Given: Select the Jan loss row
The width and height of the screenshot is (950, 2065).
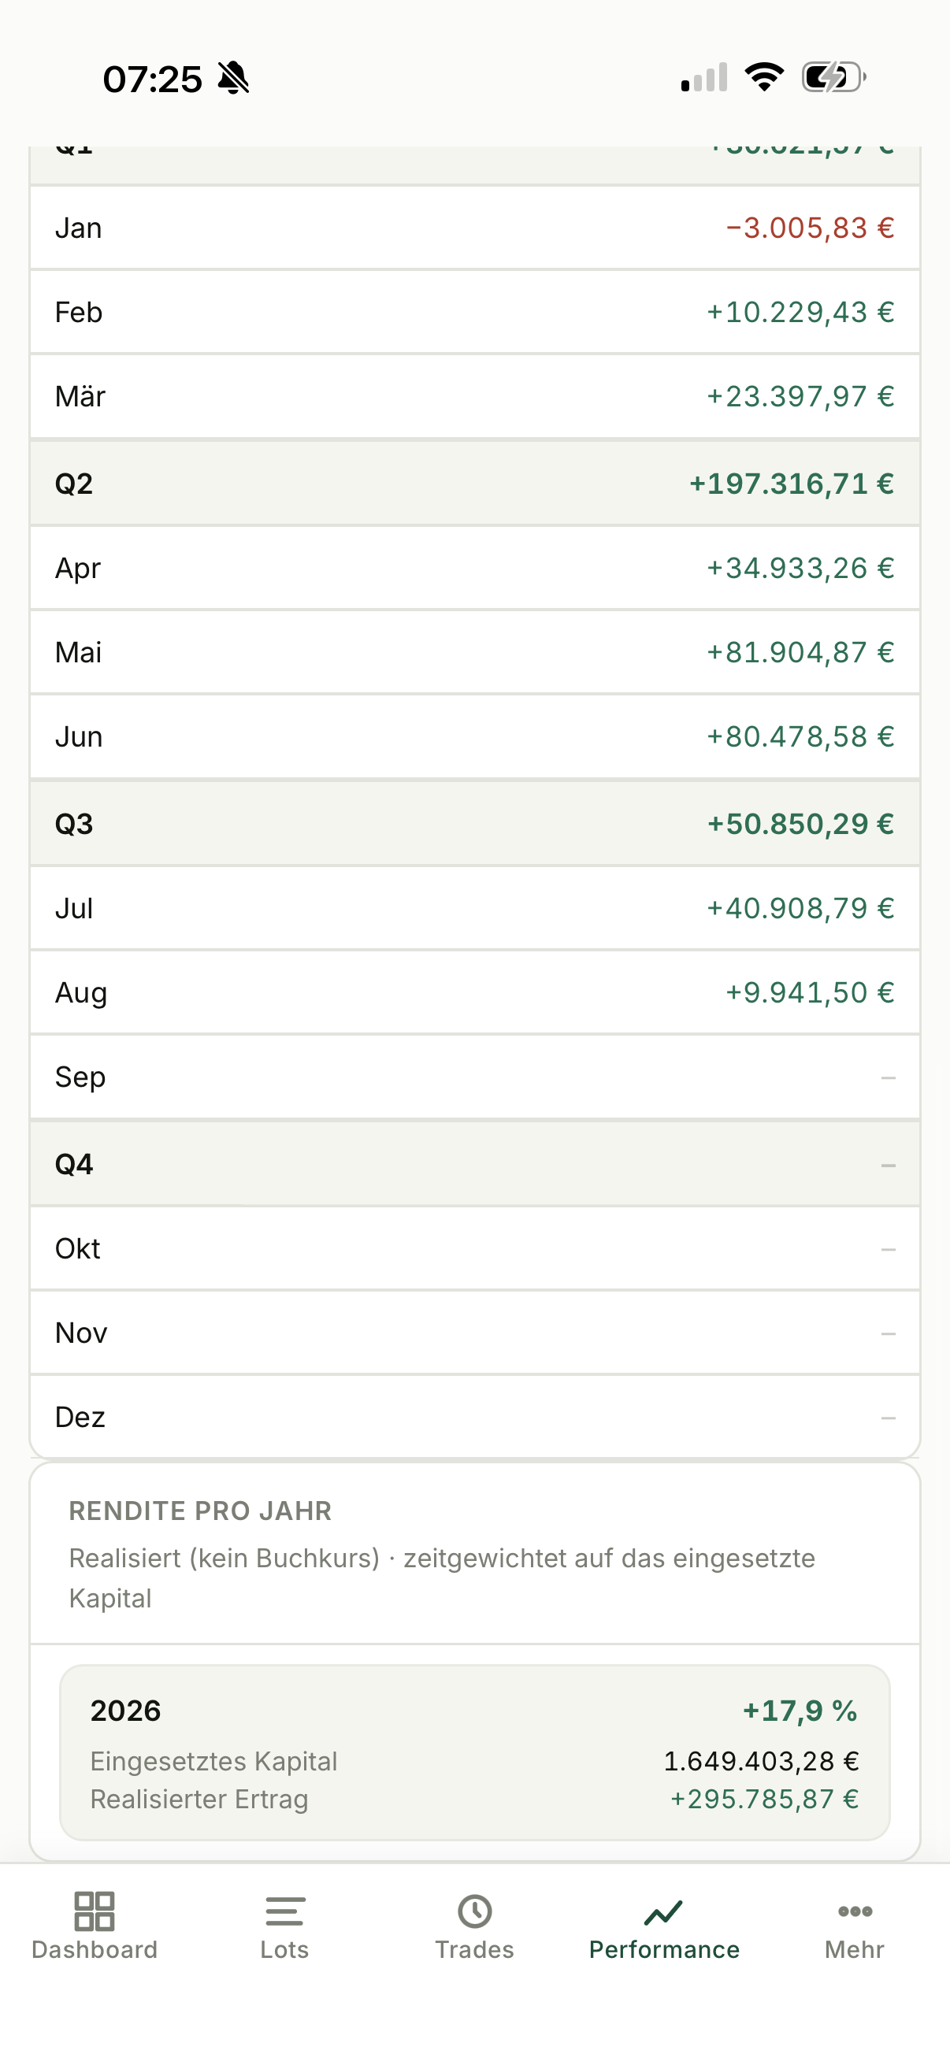Looking at the screenshot, I should click(x=474, y=228).
